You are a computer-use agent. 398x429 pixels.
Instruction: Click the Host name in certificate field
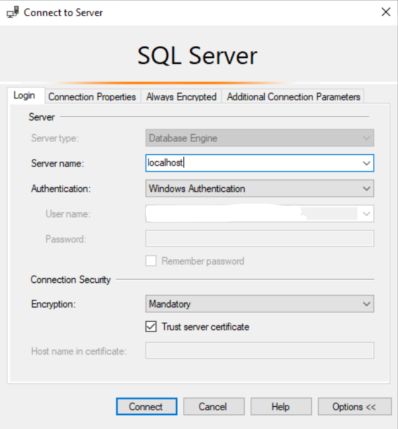click(260, 350)
